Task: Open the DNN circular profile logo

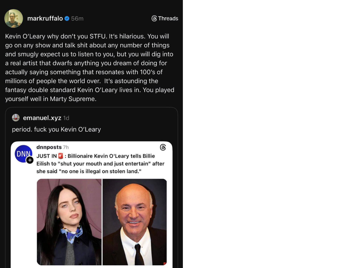Action: pos(23,153)
